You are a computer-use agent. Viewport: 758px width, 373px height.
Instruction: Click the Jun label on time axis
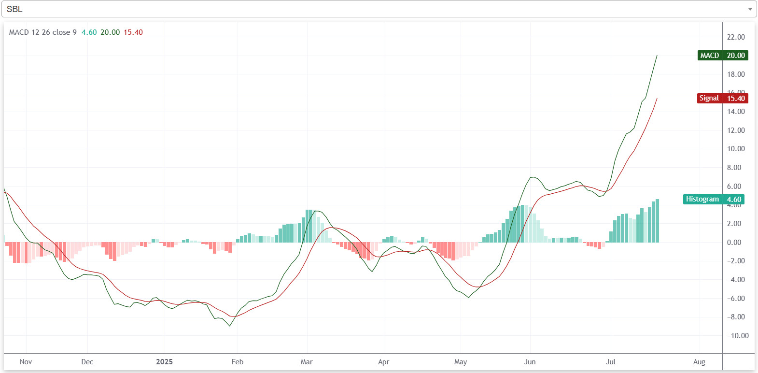530,362
